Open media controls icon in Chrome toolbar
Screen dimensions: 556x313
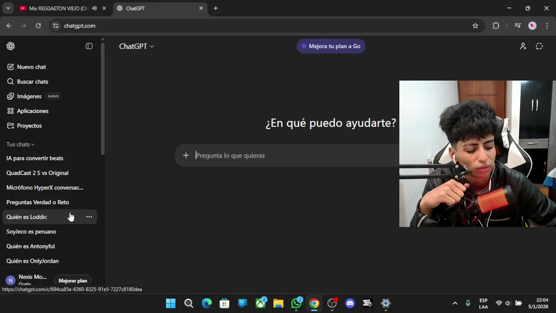517,26
